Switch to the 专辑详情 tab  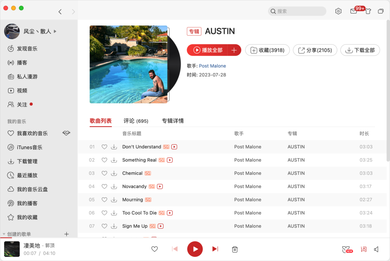(x=173, y=121)
